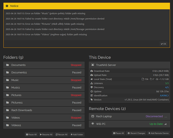Click the Upload Rate value 0 B/s (59.7 KiB)

click(x=161, y=75)
